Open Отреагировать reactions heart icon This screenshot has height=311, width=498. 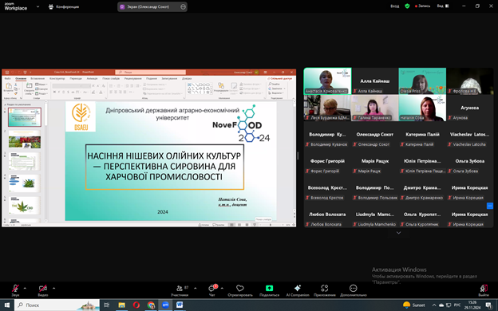tap(240, 290)
